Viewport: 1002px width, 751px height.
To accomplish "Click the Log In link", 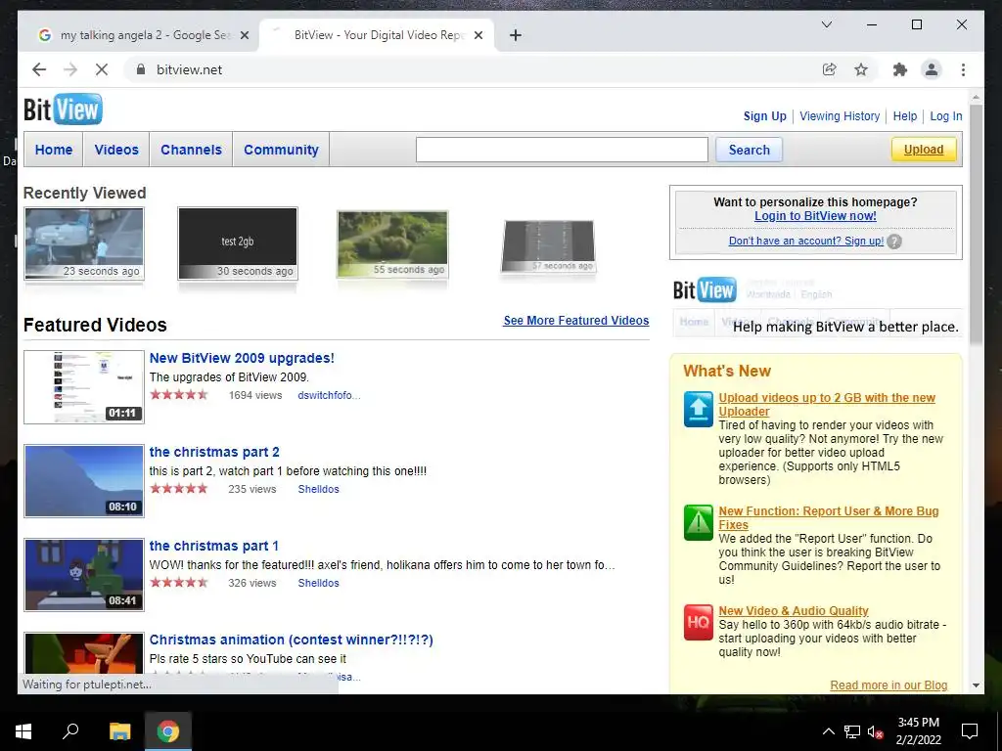I will (946, 115).
